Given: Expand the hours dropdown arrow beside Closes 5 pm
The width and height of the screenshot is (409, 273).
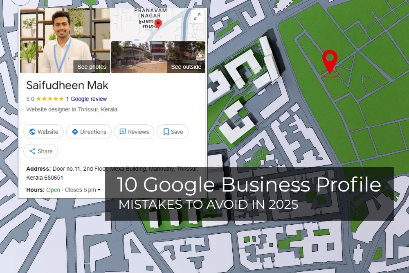Looking at the screenshot, I should click(99, 190).
